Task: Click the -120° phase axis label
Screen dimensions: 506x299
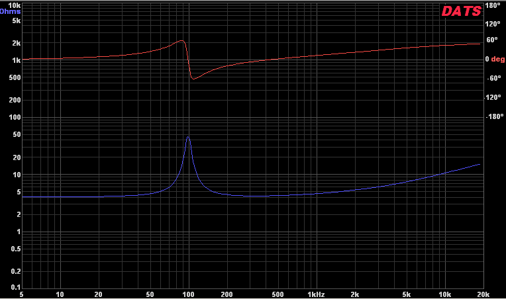Action: [493, 97]
